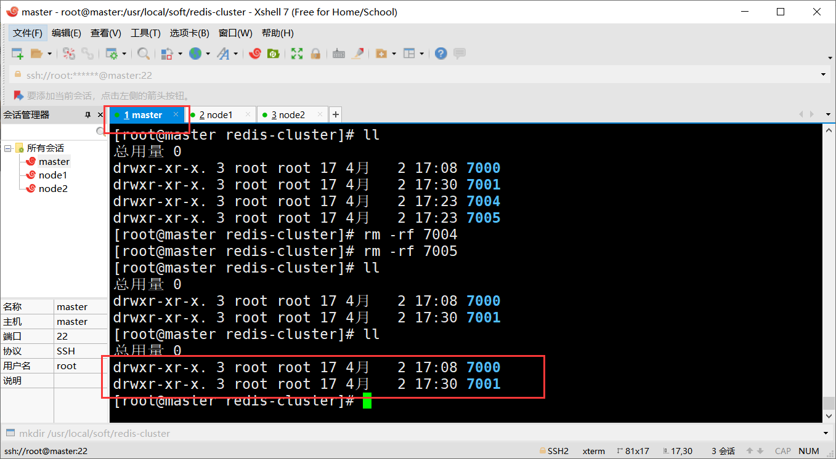Close the session manager panel
The width and height of the screenshot is (836, 459).
pyautogui.click(x=101, y=115)
